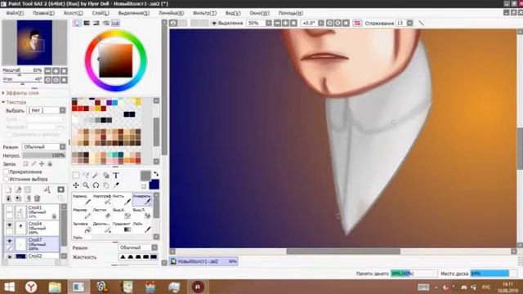The width and height of the screenshot is (523, 294).
Task: Choose the Градиент gradient tool
Action: [122, 227]
